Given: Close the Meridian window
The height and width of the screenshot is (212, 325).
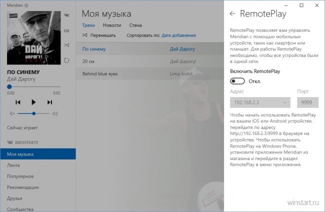Looking at the screenshot, I should [317, 5].
